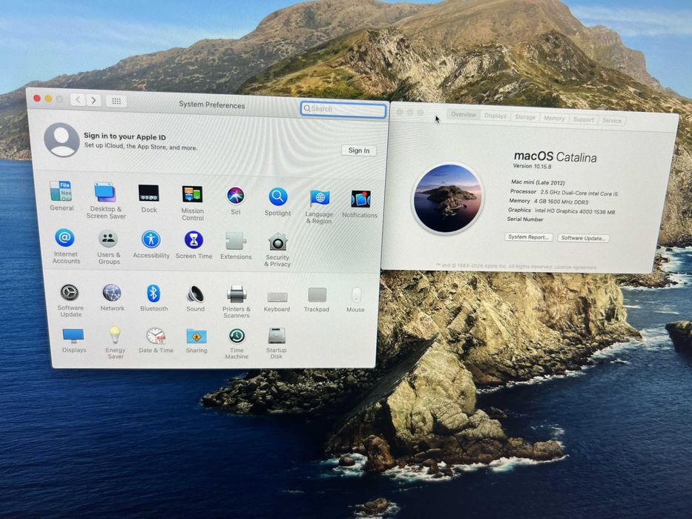Switch to Support tab in About This Mac

pyautogui.click(x=583, y=119)
